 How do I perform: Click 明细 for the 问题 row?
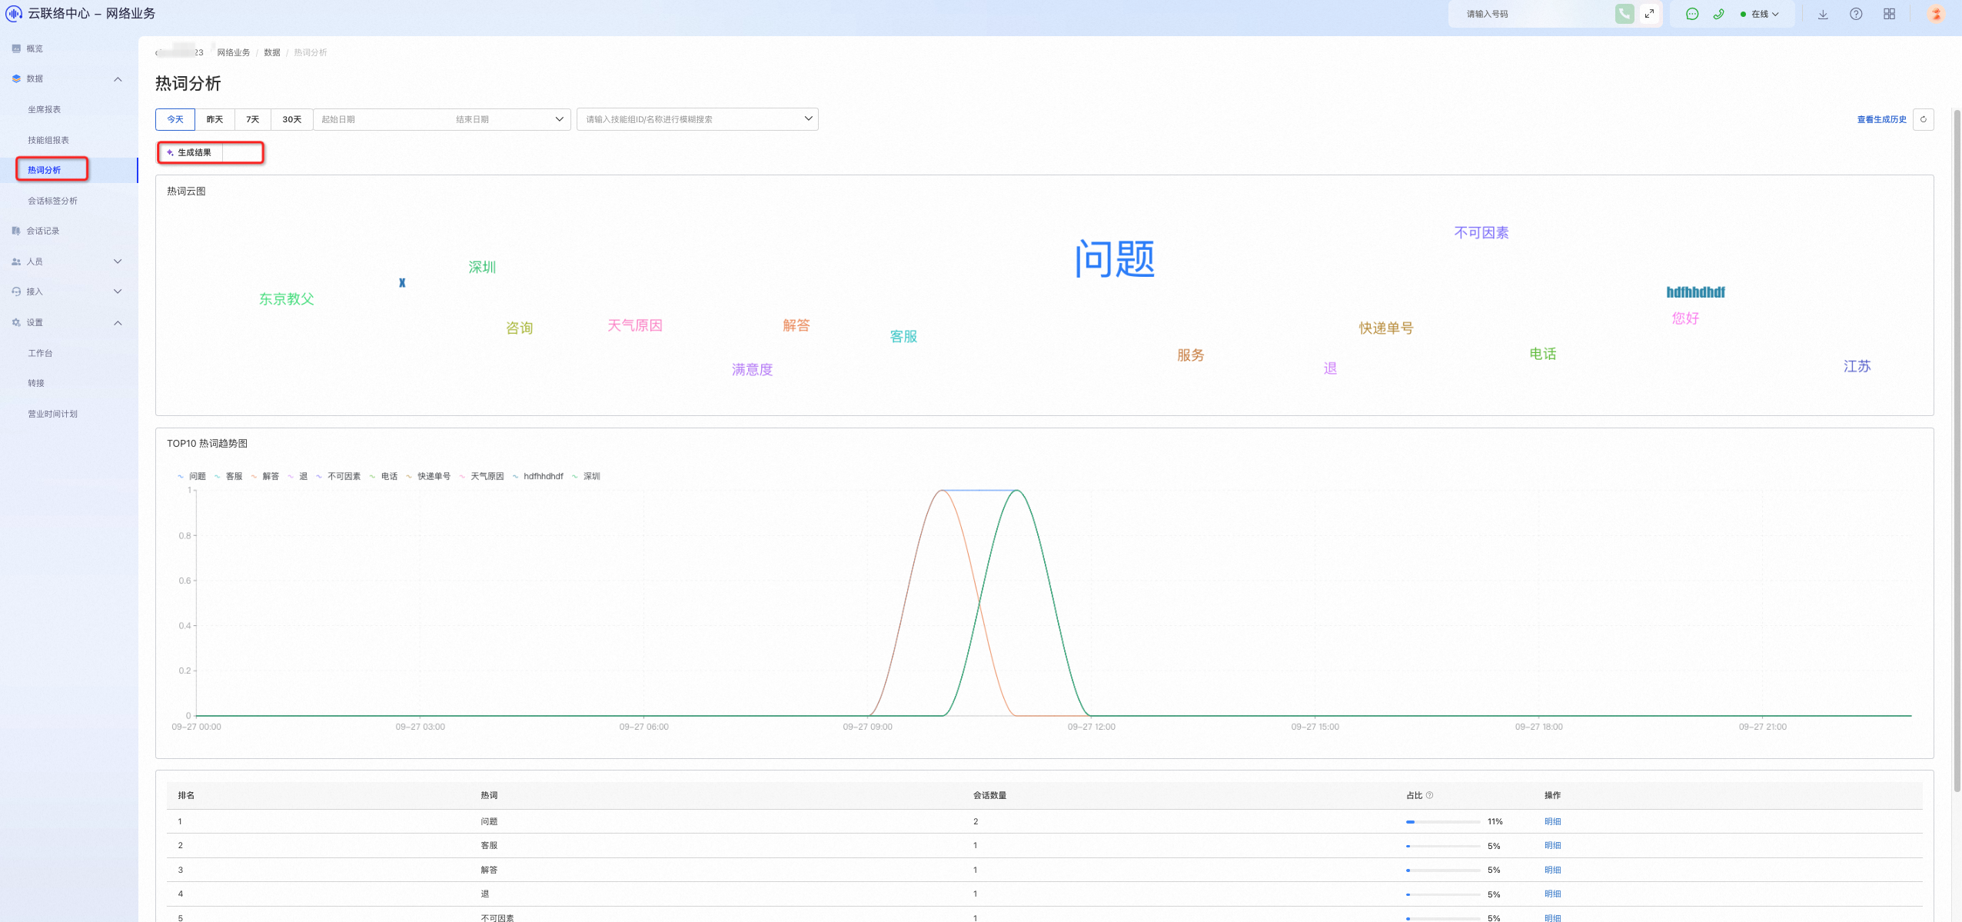pos(1552,821)
